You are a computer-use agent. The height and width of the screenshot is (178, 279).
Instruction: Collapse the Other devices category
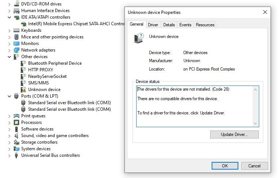coord(9,57)
